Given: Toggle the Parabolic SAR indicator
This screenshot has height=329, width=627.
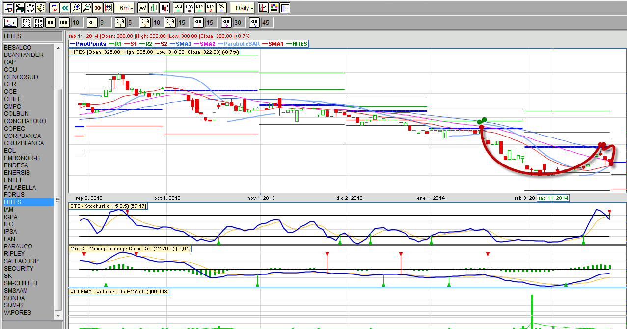Looking at the screenshot, I should (26, 23).
